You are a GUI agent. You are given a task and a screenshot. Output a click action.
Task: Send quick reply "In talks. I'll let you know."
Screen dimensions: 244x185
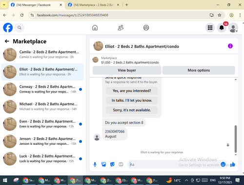click(132, 100)
